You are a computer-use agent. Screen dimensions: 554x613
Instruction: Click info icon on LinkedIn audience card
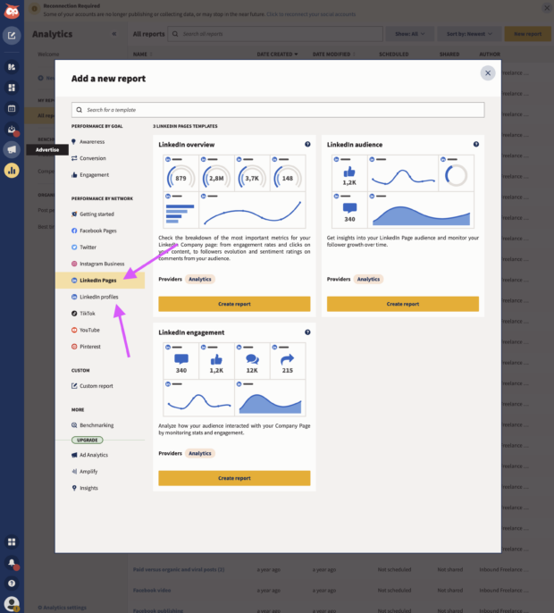(x=475, y=144)
